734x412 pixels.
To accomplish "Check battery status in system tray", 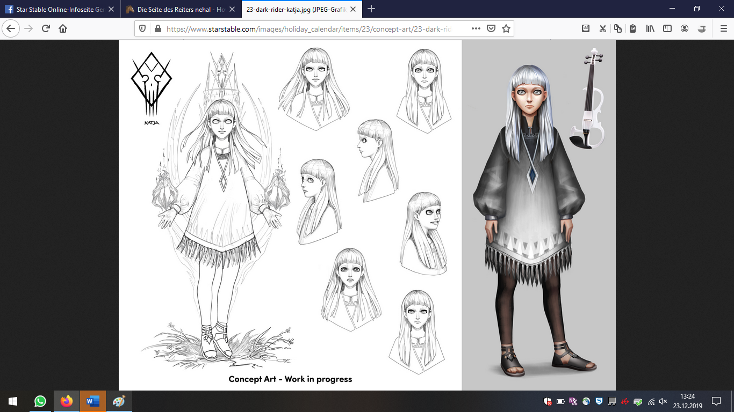I will pos(560,401).
